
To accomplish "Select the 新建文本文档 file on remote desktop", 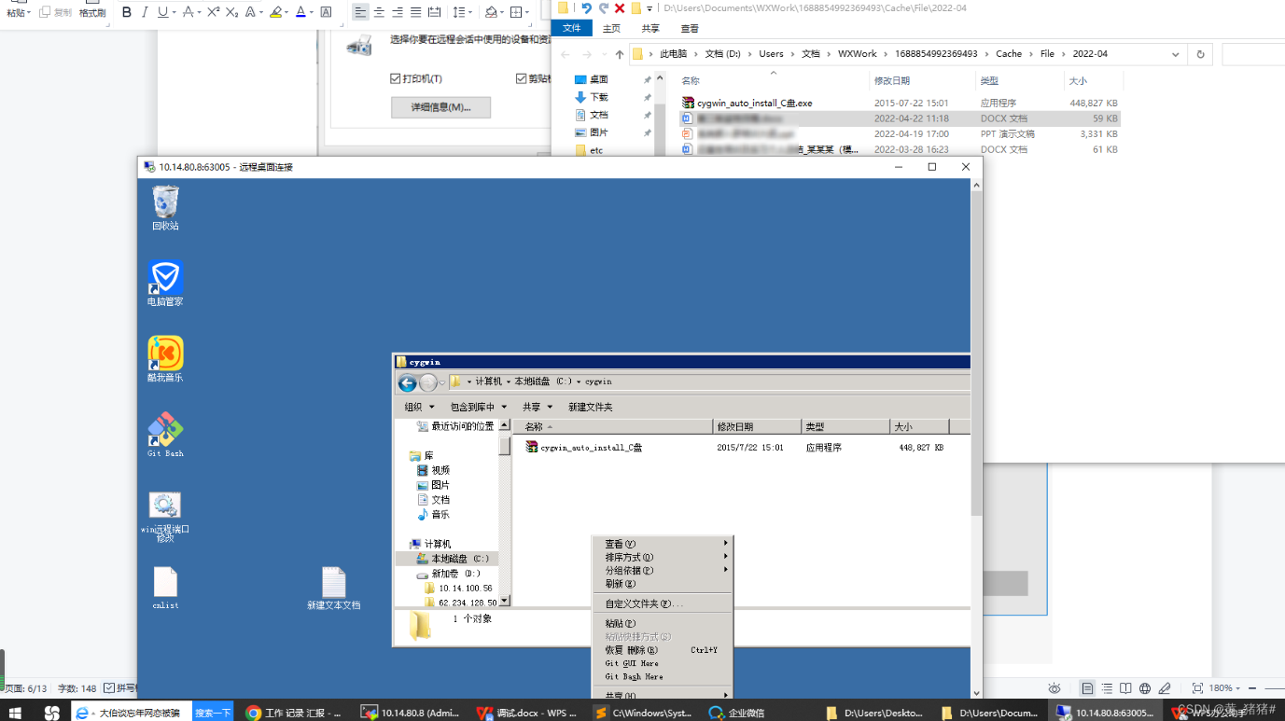I will (333, 589).
